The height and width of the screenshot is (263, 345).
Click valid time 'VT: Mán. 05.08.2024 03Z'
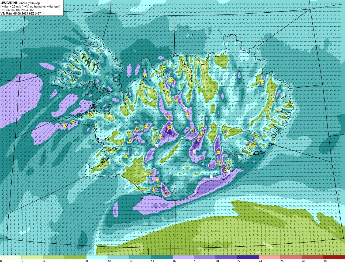(17, 13)
